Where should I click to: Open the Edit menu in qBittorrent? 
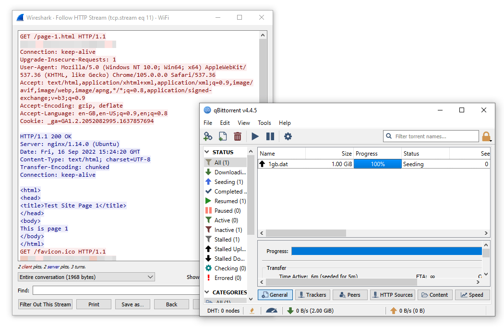tap(225, 123)
